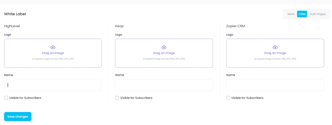The image size is (332, 125).
Task: Click the Keap logo upload cloud icon
Action: click(x=164, y=47)
